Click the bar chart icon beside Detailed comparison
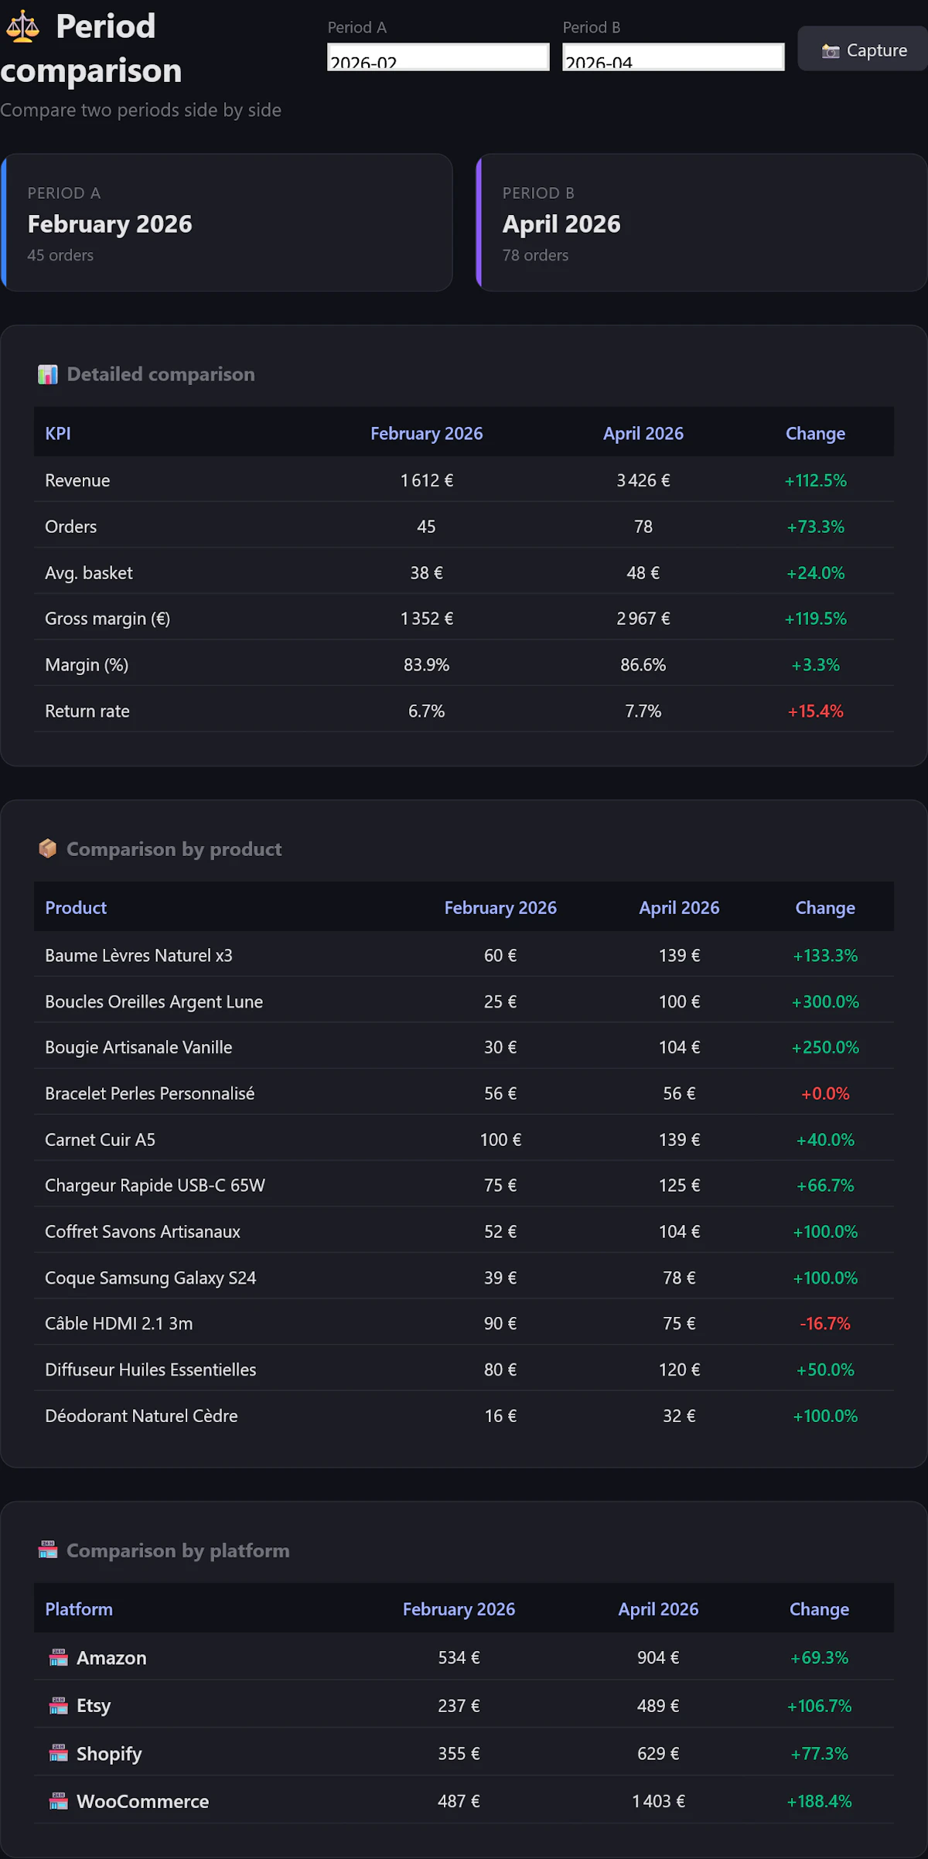Image resolution: width=928 pixels, height=1859 pixels. point(48,374)
